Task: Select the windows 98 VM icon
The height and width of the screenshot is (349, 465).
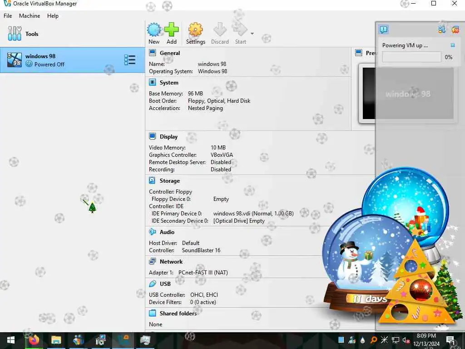Action: (x=15, y=60)
